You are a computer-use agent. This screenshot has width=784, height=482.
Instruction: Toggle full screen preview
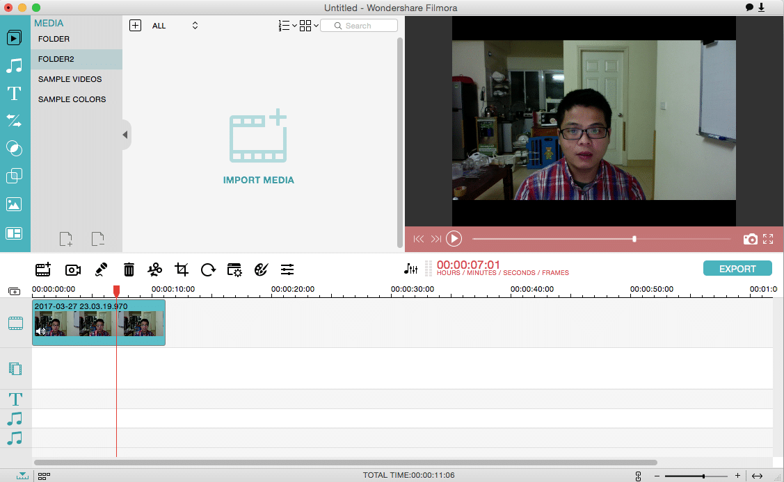tap(768, 239)
